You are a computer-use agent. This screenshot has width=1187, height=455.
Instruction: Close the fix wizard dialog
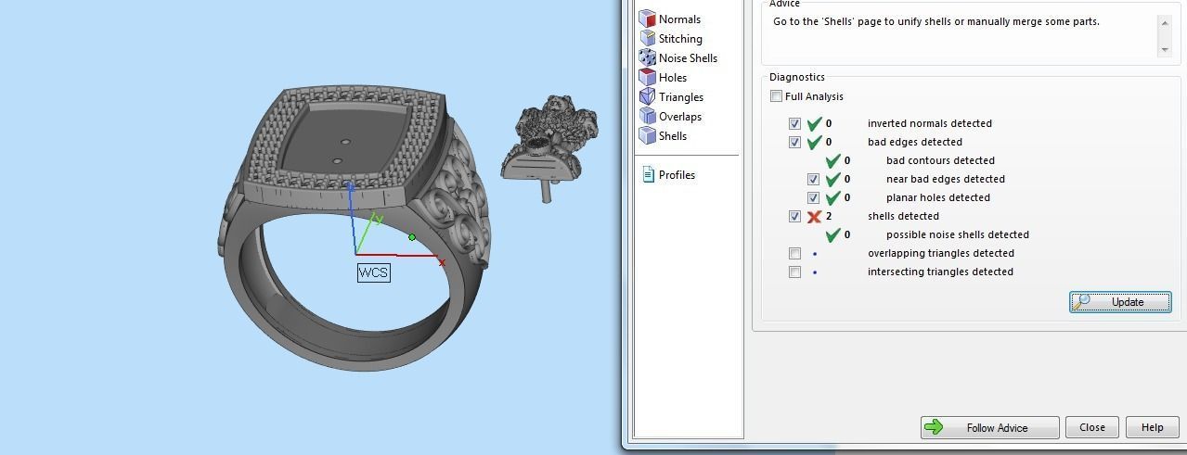point(1091,427)
